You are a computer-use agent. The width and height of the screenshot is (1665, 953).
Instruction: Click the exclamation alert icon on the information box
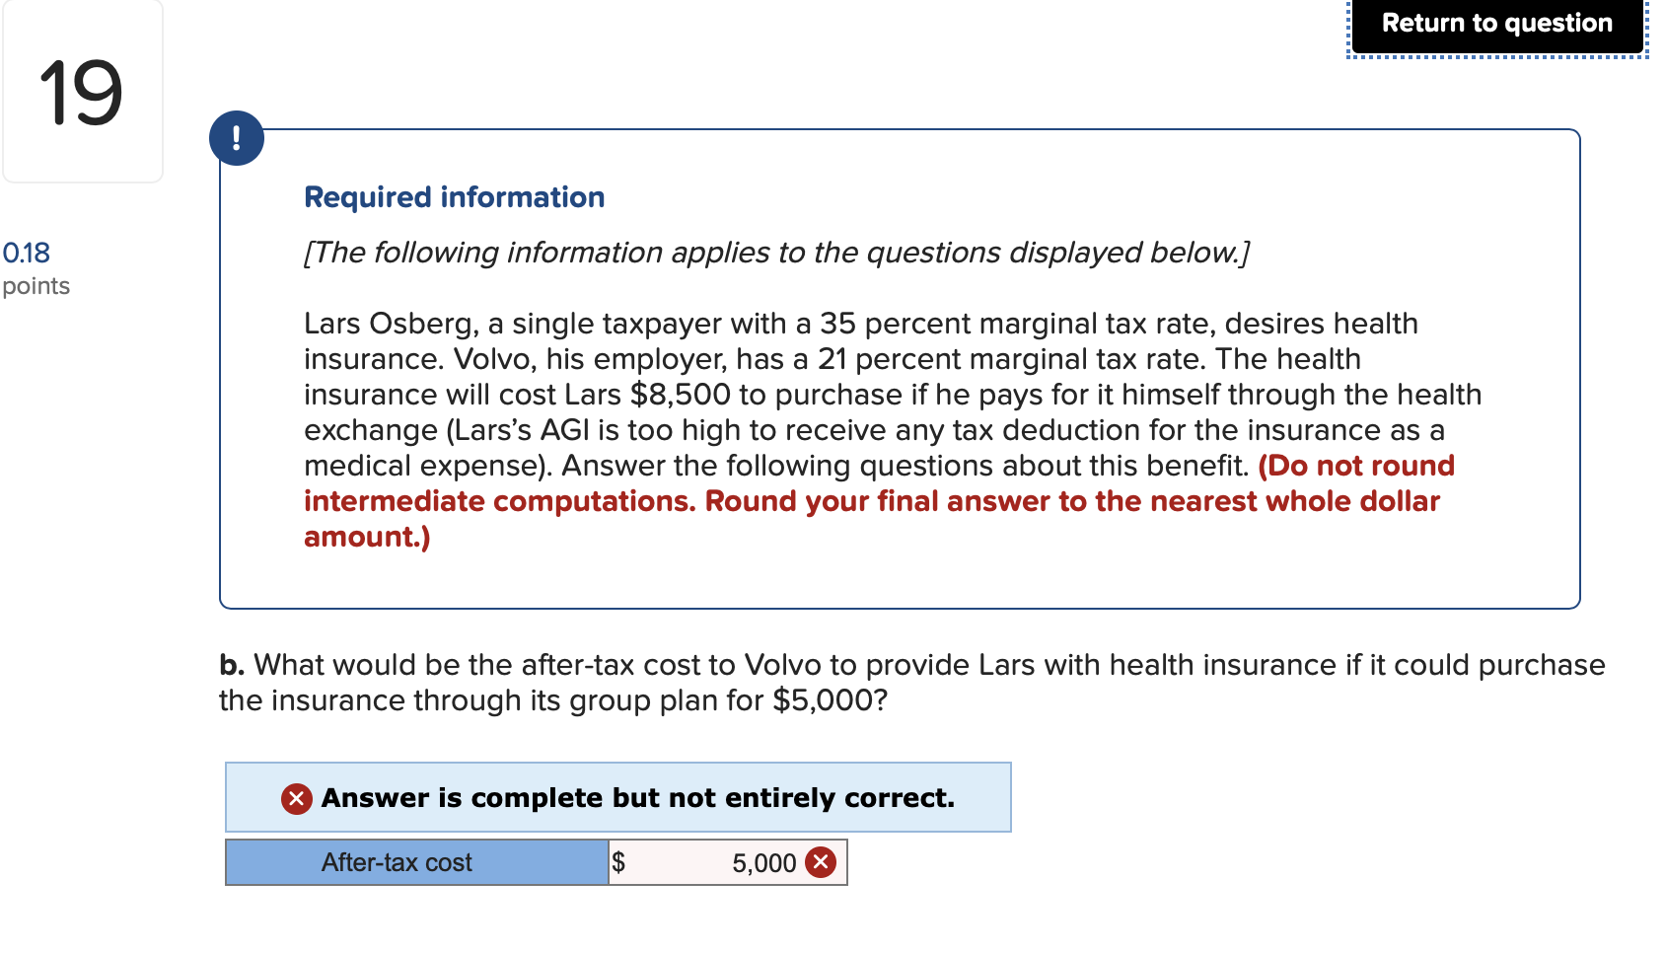(x=237, y=138)
